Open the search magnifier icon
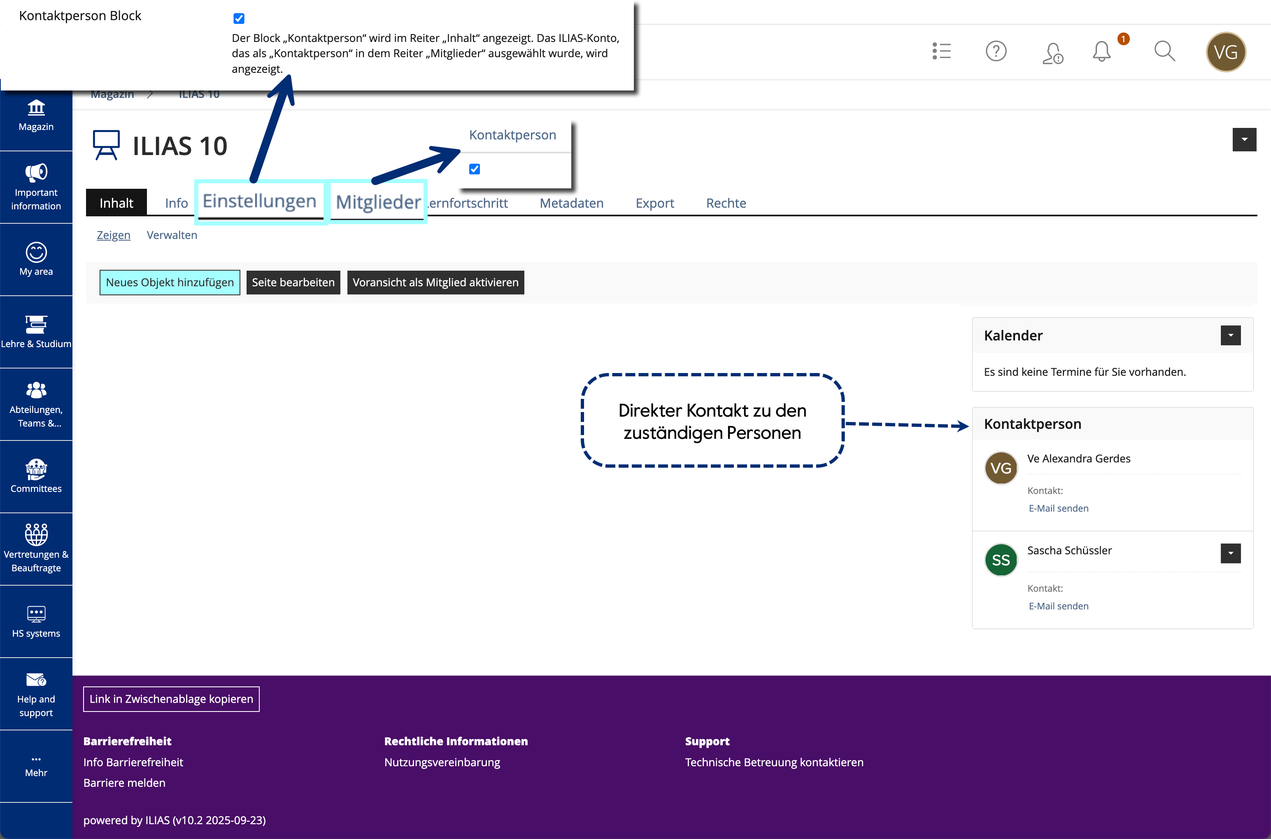 pos(1164,52)
